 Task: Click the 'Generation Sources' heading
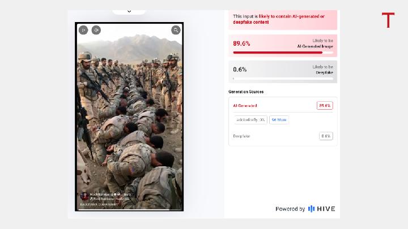246,92
